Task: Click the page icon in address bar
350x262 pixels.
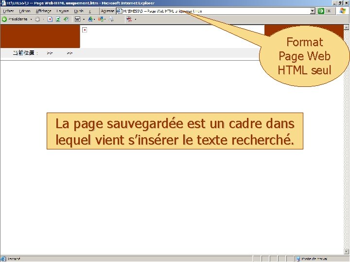Action: click(x=120, y=11)
